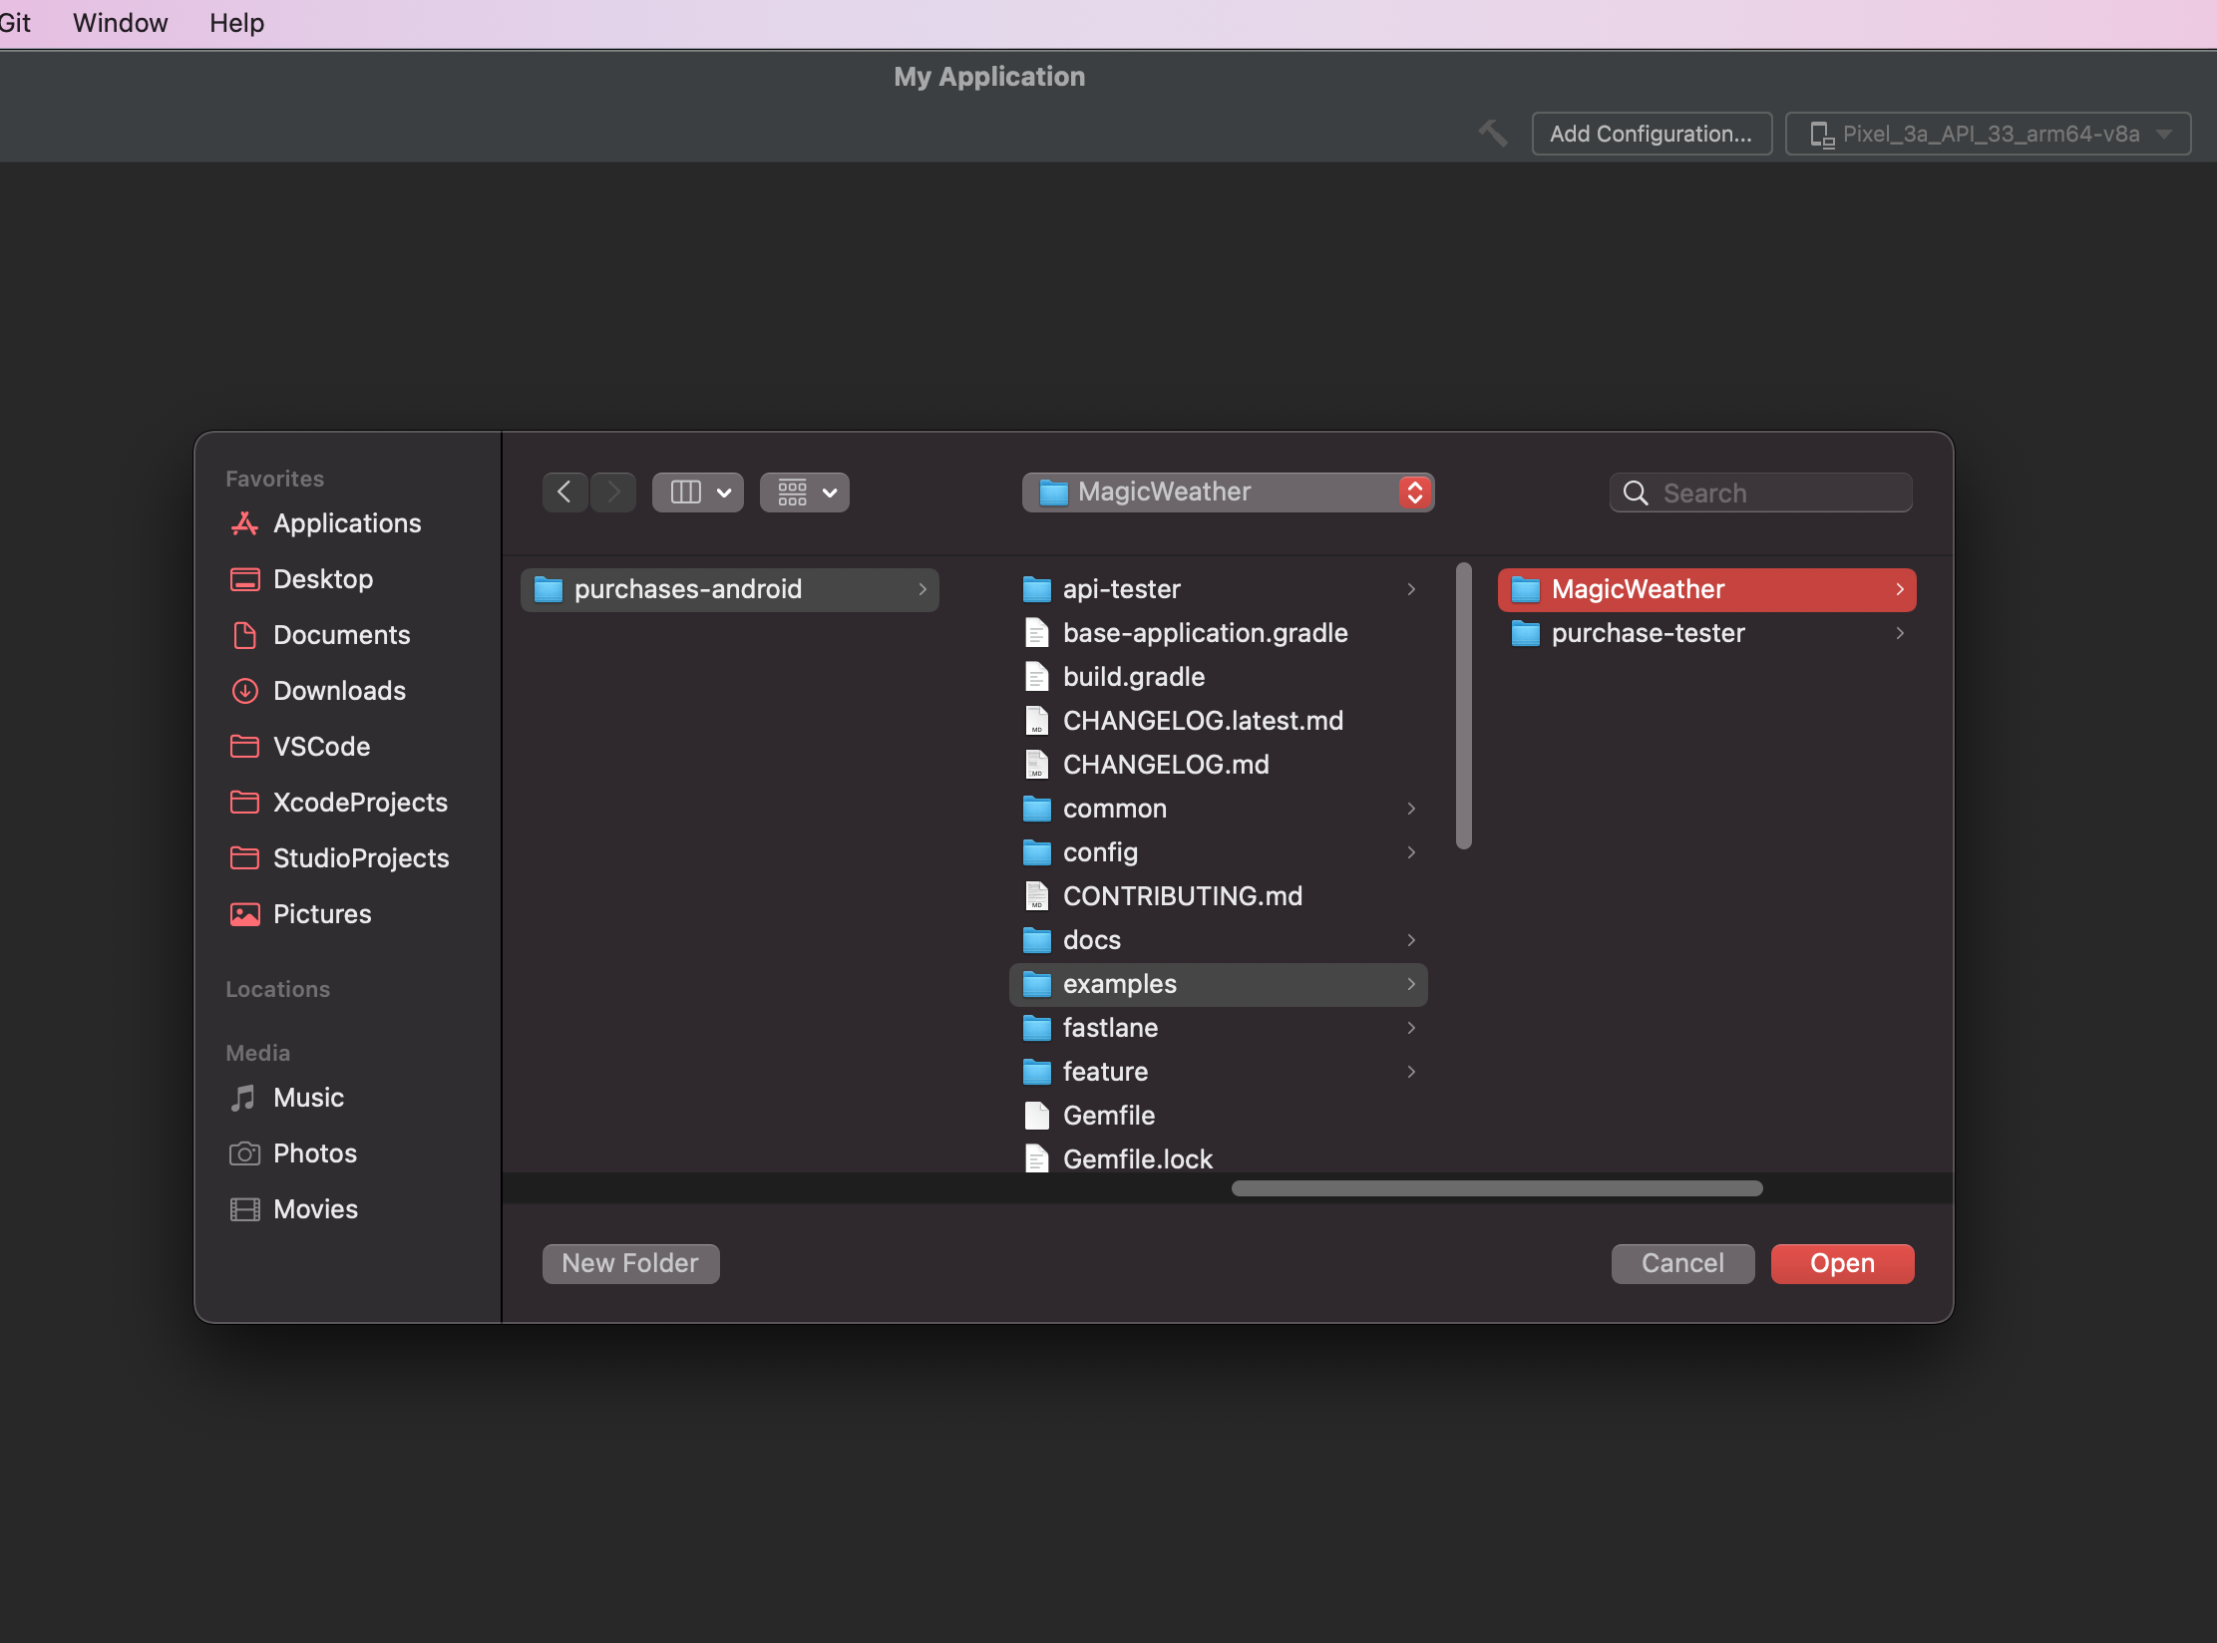
Task: Open the item grouping dropdown
Action: pos(805,493)
